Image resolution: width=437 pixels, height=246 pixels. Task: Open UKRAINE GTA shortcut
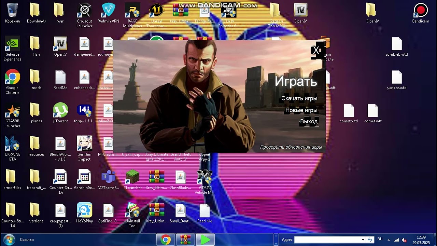12,149
